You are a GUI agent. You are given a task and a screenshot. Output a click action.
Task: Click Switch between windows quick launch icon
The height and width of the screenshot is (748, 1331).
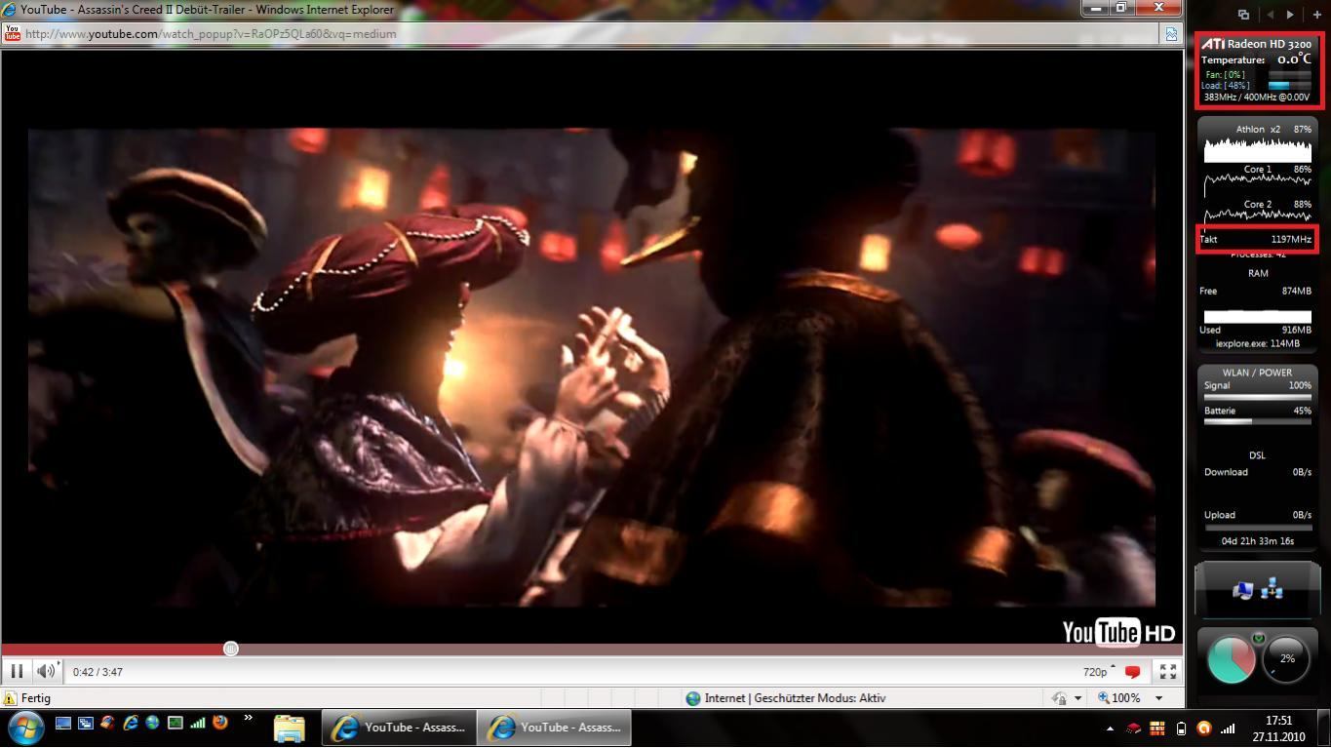coord(85,723)
